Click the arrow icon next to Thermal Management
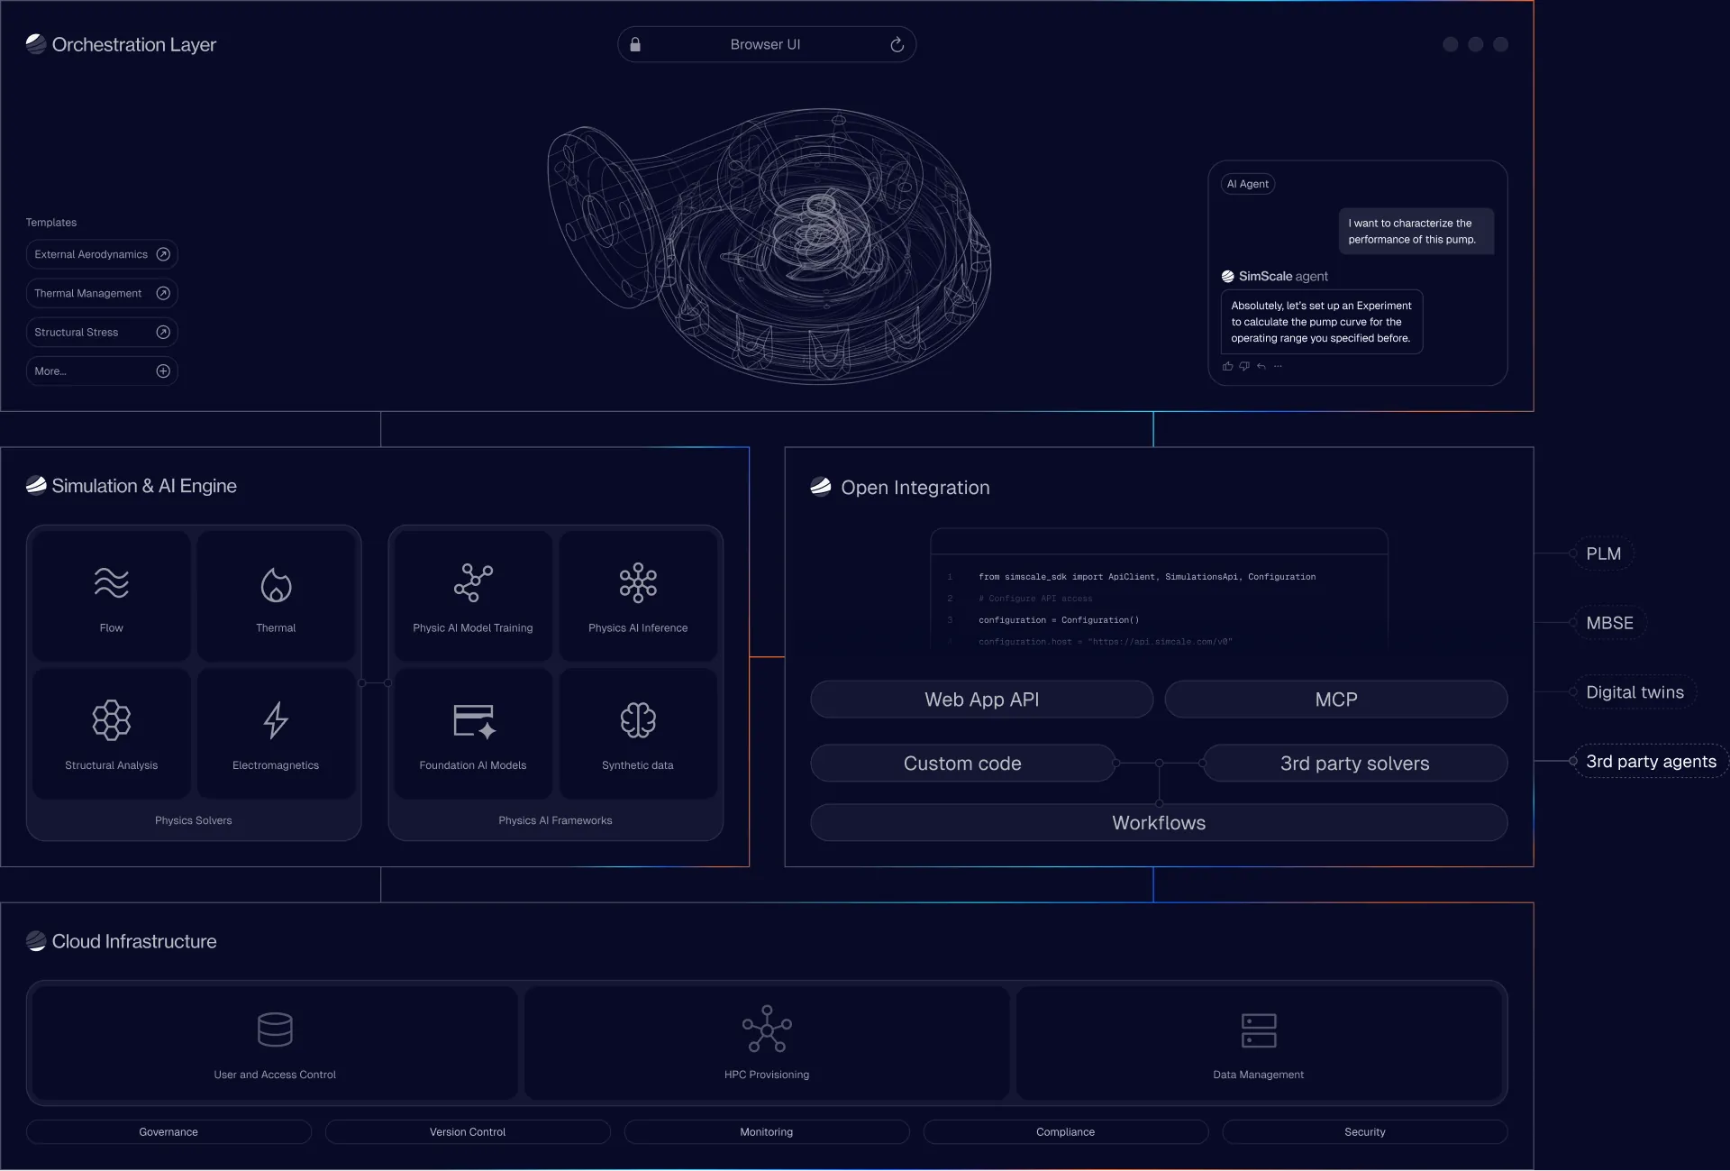Screen dimensions: 1730x1171 pos(163,293)
